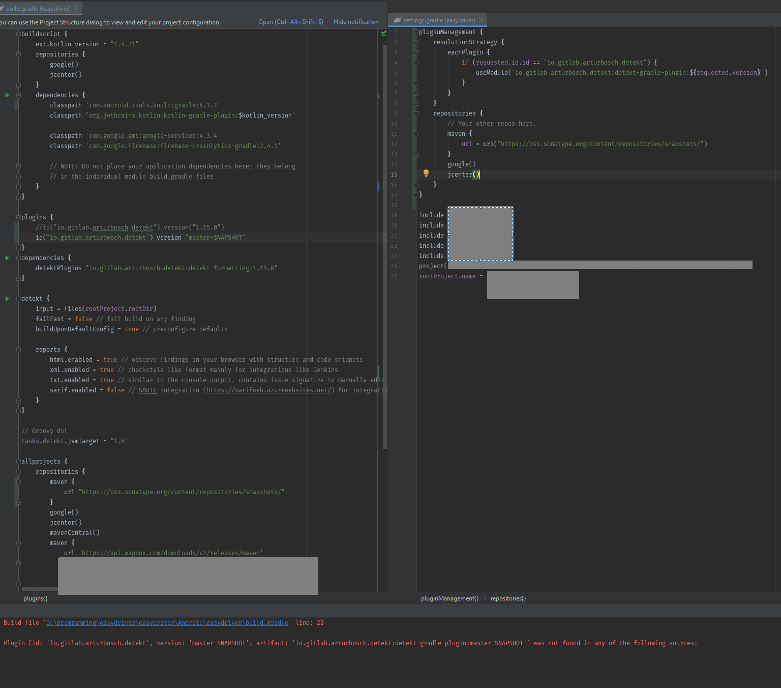The width and height of the screenshot is (781, 688).
Task: Open the sarifweb.azurewebsites.net link
Action: (x=268, y=390)
